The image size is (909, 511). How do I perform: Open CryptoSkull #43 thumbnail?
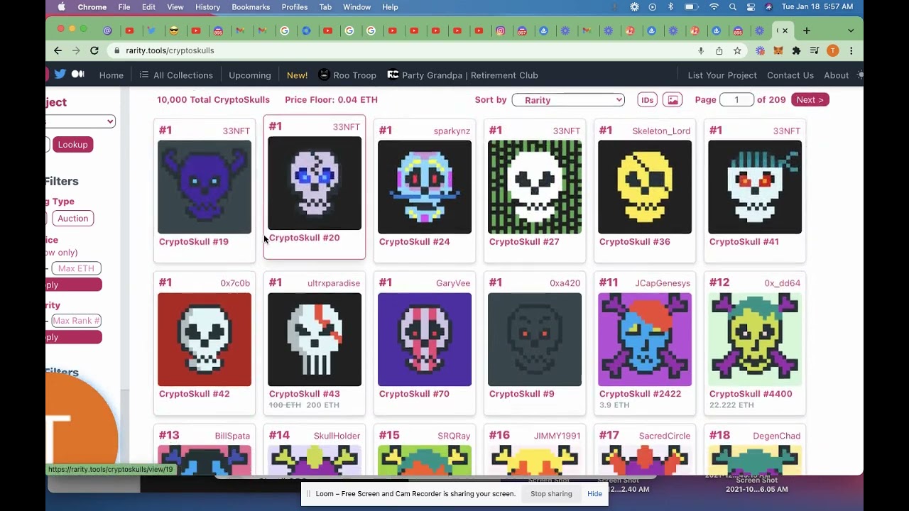click(x=315, y=340)
